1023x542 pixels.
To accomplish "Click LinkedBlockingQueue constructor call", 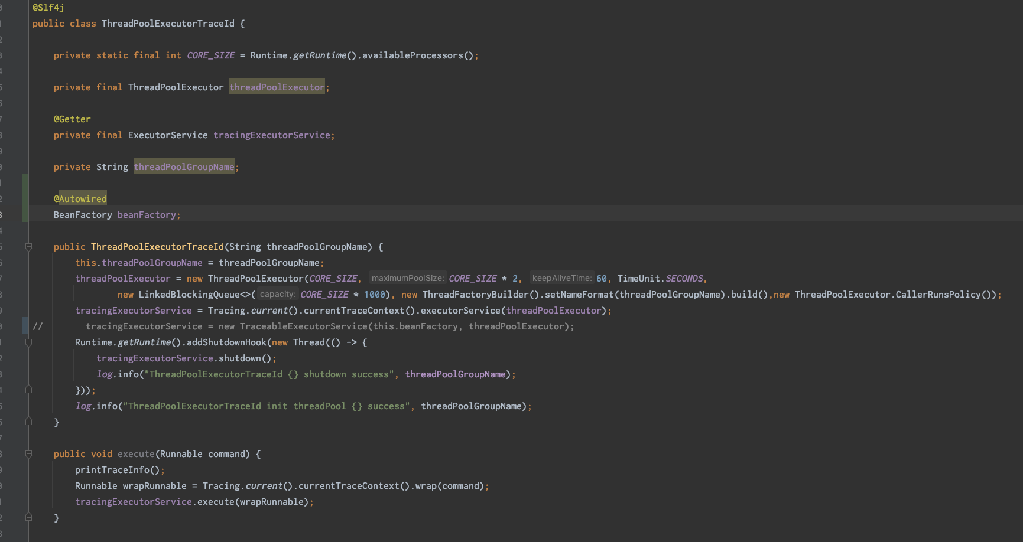I will click(189, 295).
